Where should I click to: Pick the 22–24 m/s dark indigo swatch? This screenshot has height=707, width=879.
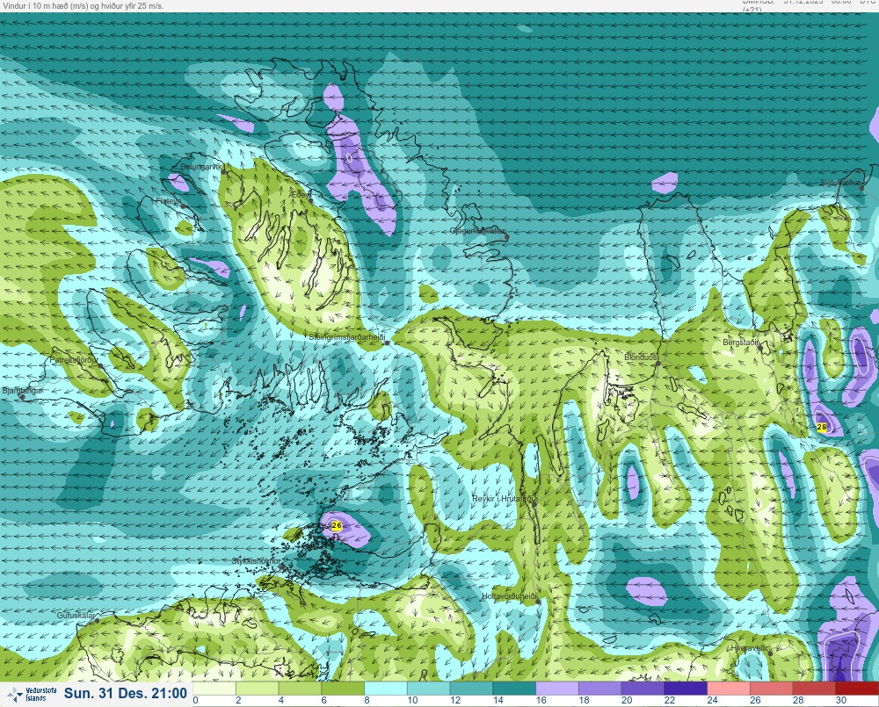coord(686,688)
